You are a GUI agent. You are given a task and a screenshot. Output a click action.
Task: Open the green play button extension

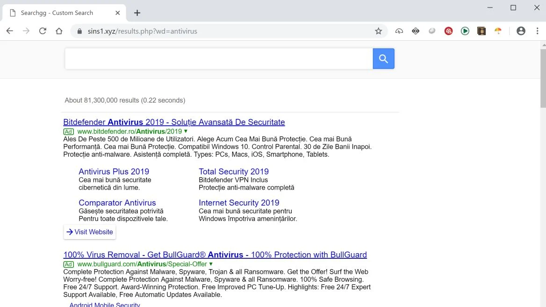(465, 31)
